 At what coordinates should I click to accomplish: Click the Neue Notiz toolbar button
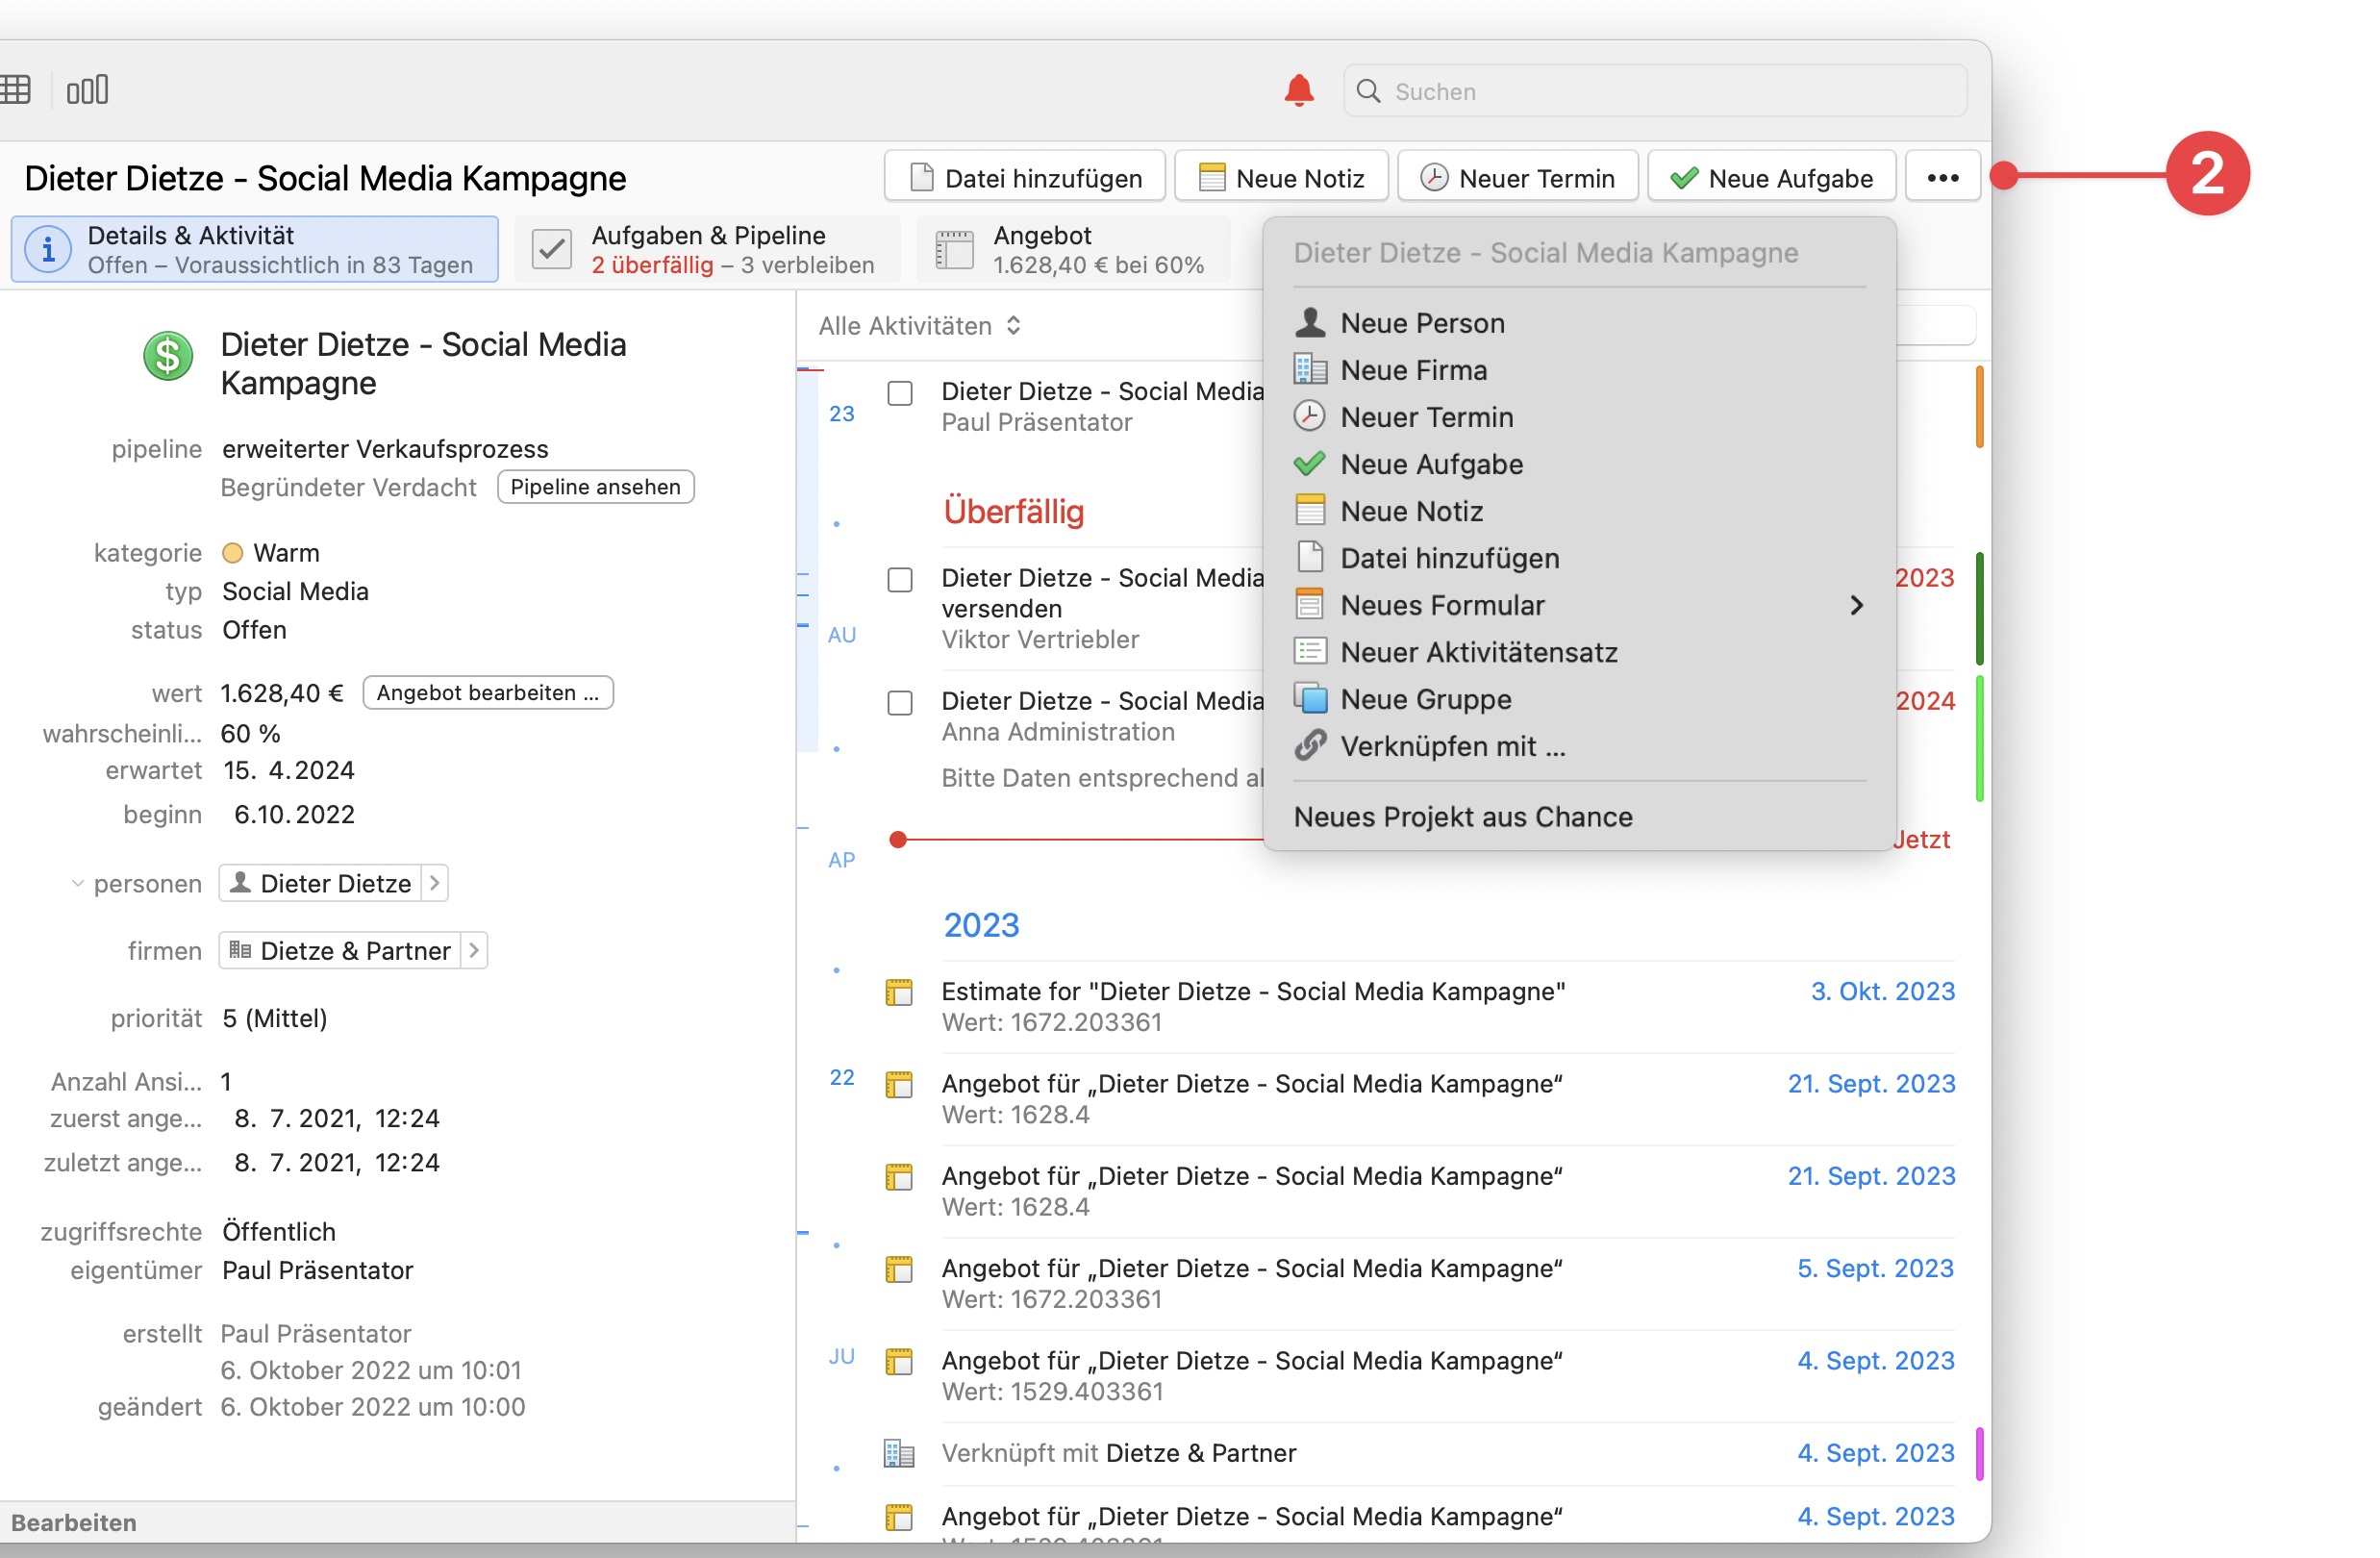coord(1281,177)
